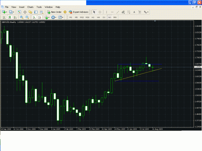This screenshot has height=151, width=202.
Task: Select the Horizontal Line drawing tool
Action: [x=112, y=12]
